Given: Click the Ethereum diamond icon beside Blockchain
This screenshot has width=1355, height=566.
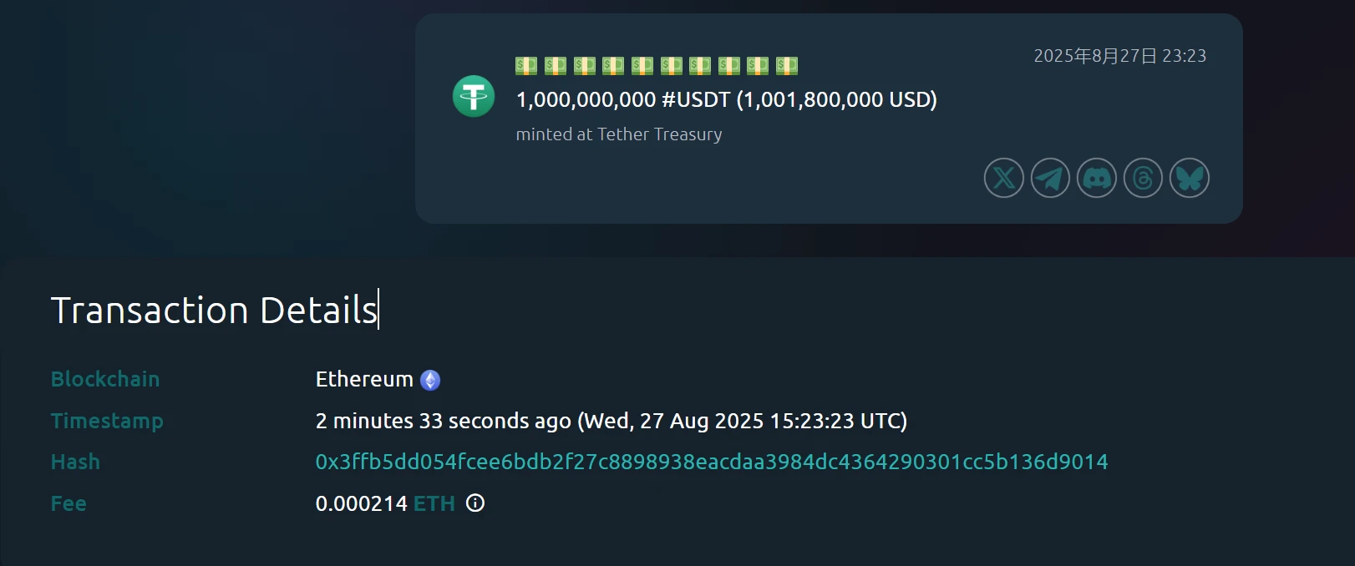Looking at the screenshot, I should point(431,379).
